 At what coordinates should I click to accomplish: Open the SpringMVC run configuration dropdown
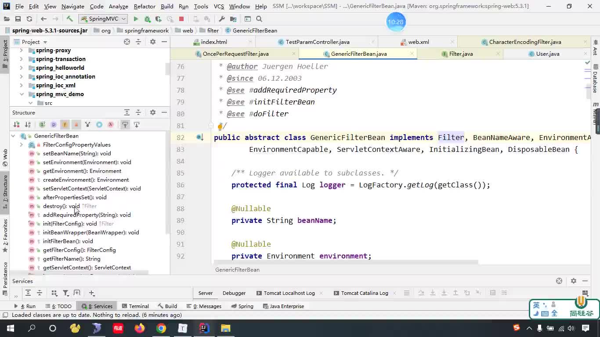103,19
